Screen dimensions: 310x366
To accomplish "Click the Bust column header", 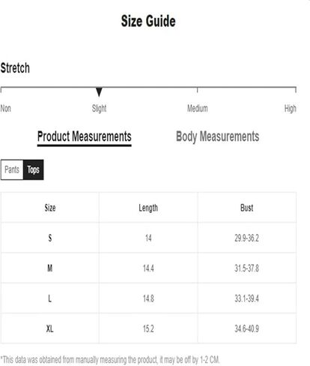I will 247,208.
